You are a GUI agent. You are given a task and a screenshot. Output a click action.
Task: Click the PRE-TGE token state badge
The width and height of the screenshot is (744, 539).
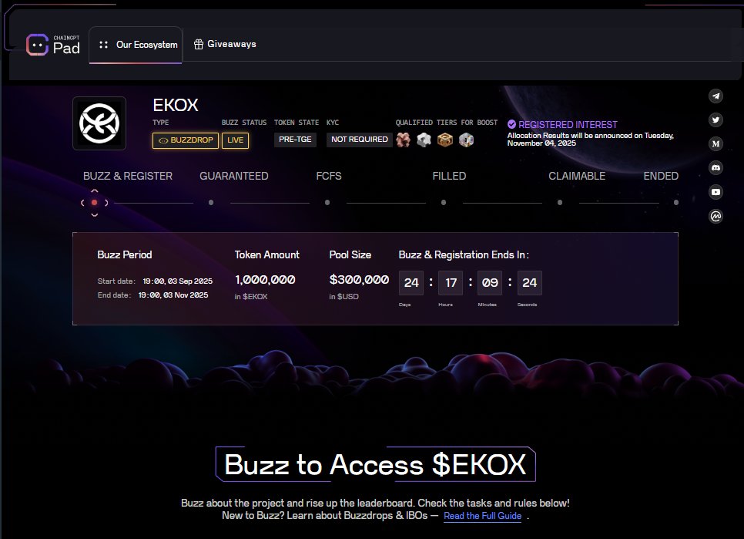[x=295, y=140]
